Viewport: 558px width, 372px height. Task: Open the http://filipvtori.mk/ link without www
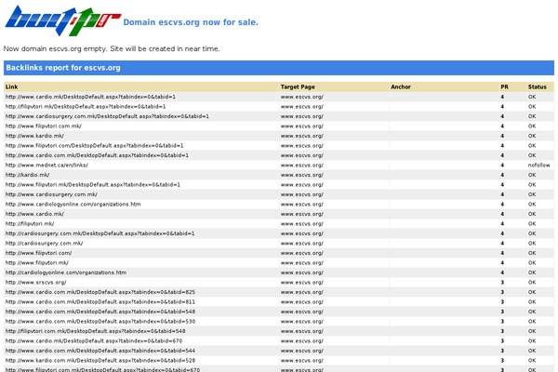pos(30,224)
